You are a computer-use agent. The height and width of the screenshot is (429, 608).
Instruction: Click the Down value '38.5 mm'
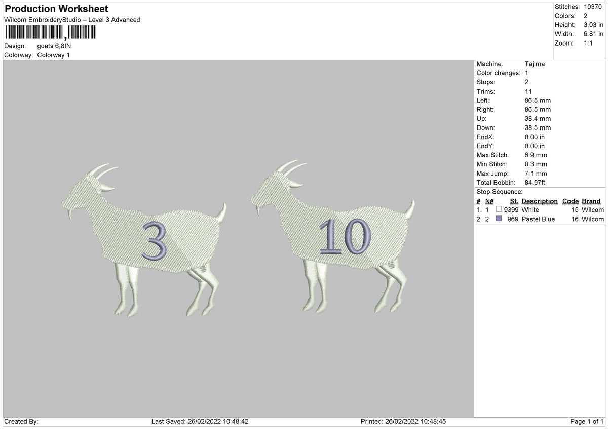[538, 128]
